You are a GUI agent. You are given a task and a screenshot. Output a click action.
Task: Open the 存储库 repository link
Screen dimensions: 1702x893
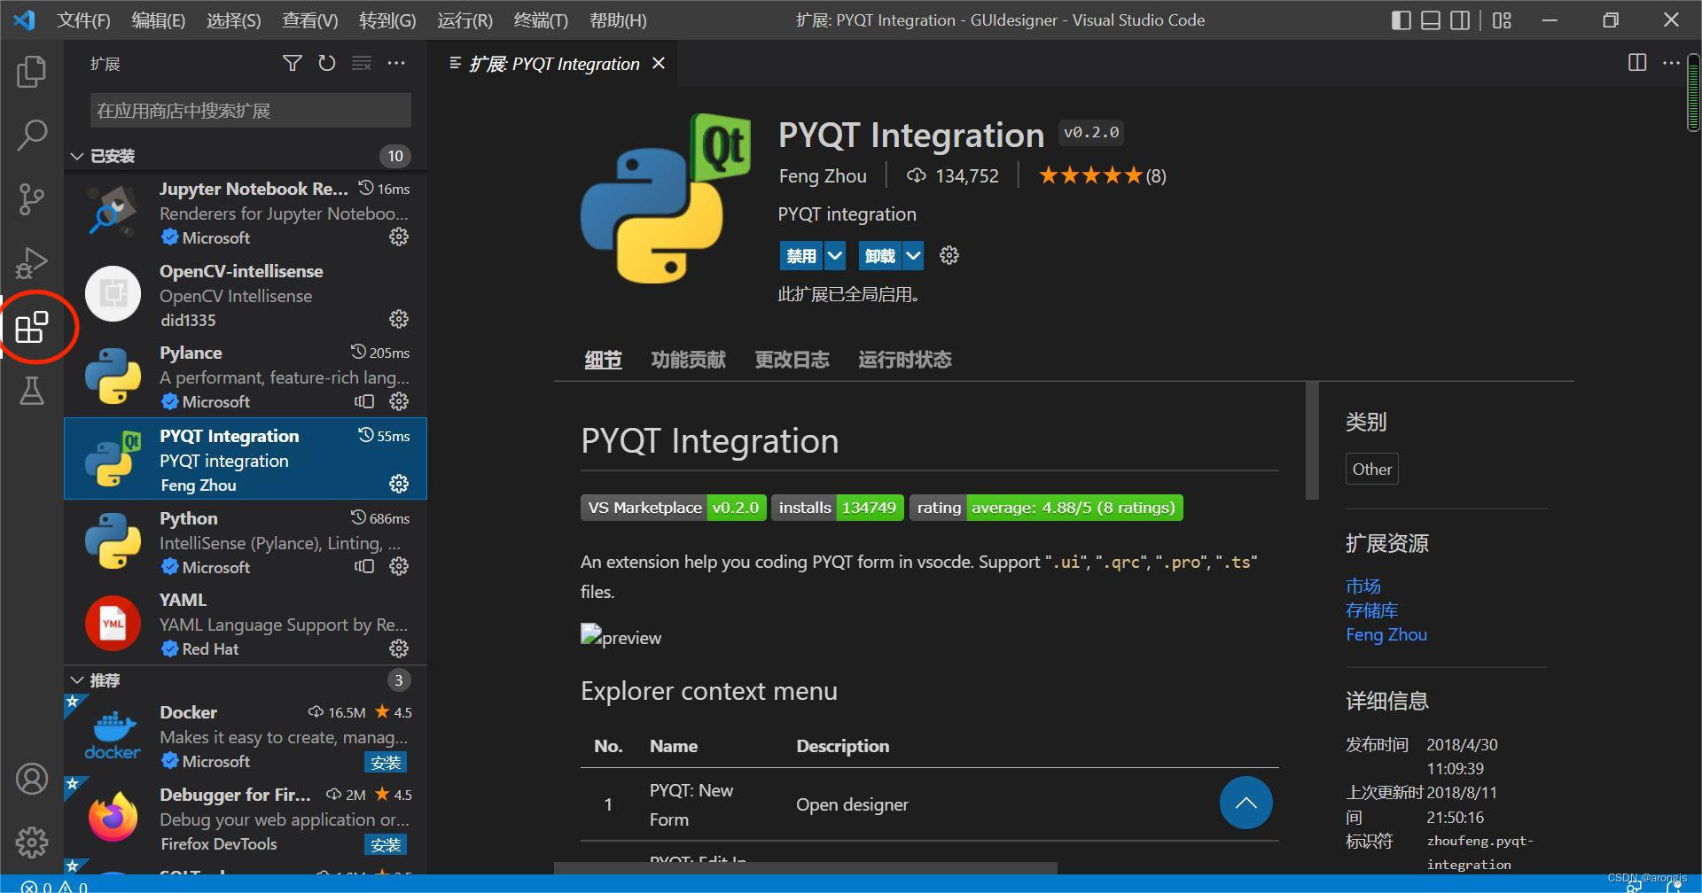[x=1370, y=610]
